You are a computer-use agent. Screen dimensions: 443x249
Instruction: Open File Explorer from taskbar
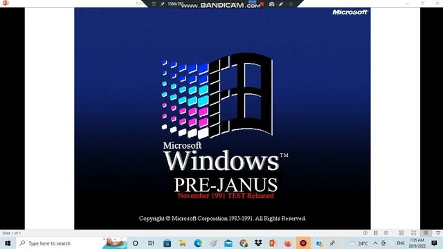(183, 243)
